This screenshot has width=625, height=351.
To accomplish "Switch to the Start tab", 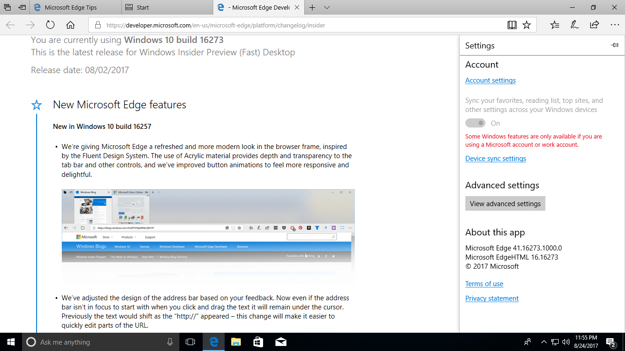I will 167,7.
